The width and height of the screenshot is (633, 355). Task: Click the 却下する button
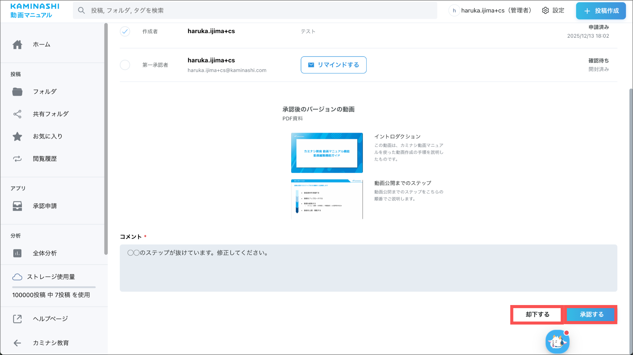click(537, 315)
